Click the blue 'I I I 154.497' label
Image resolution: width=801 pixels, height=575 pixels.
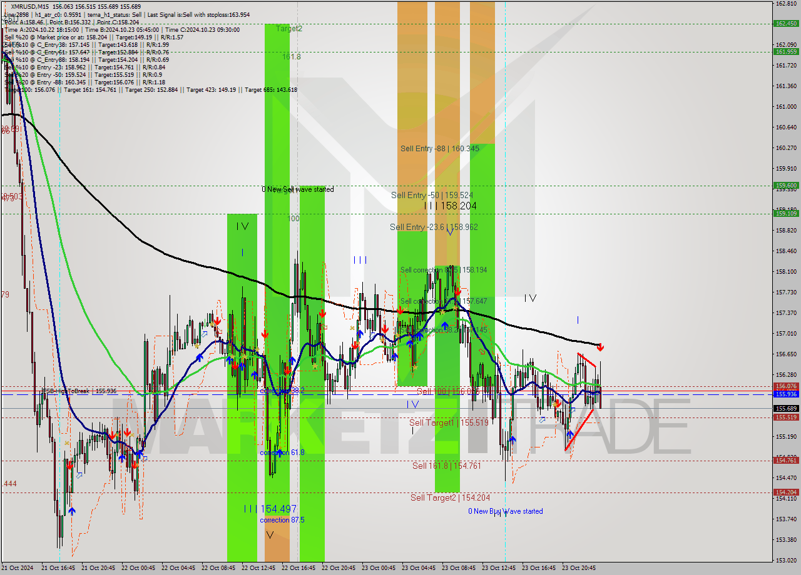point(270,509)
